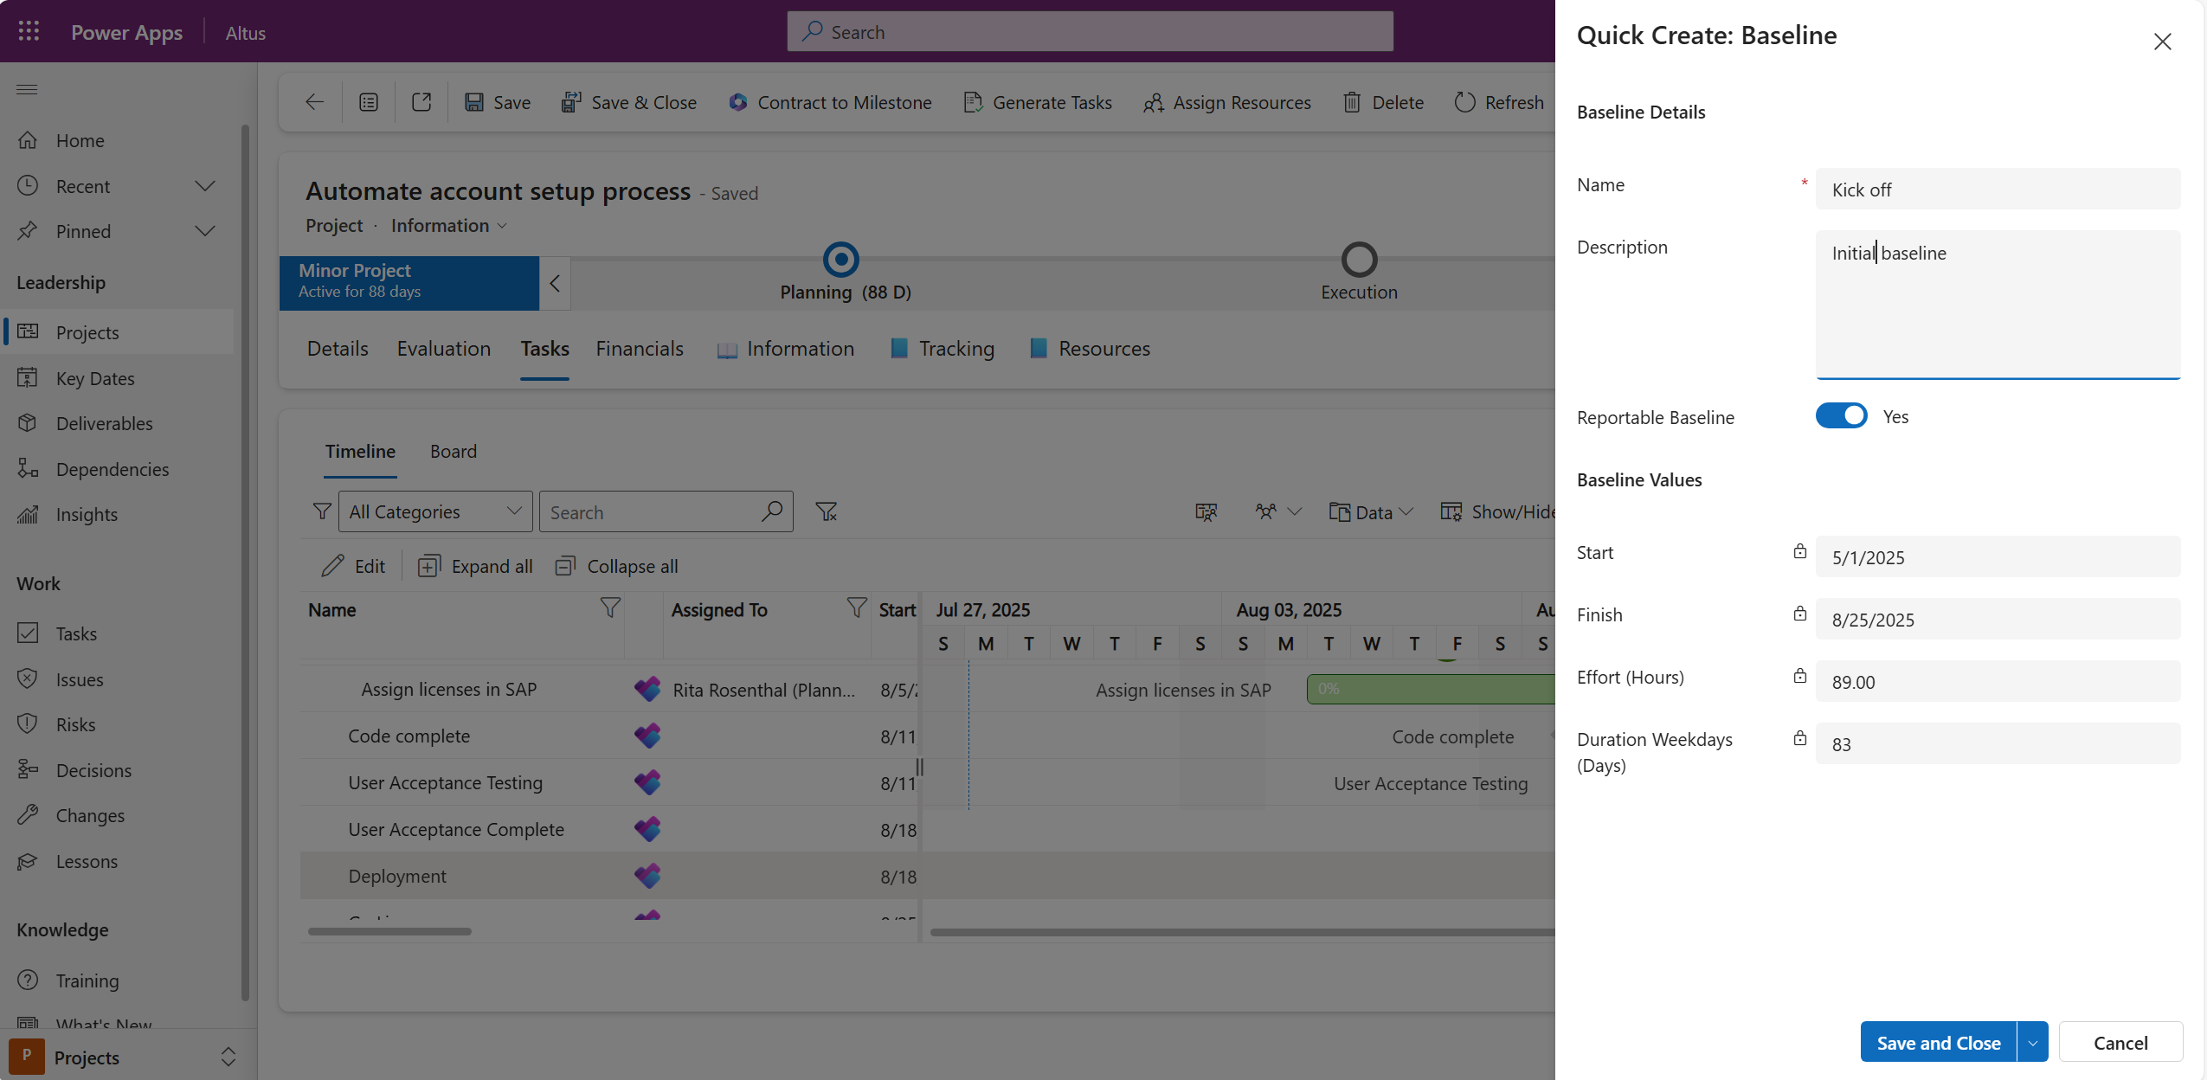The image size is (2207, 1080).
Task: Refresh the project view
Action: pos(1500,102)
